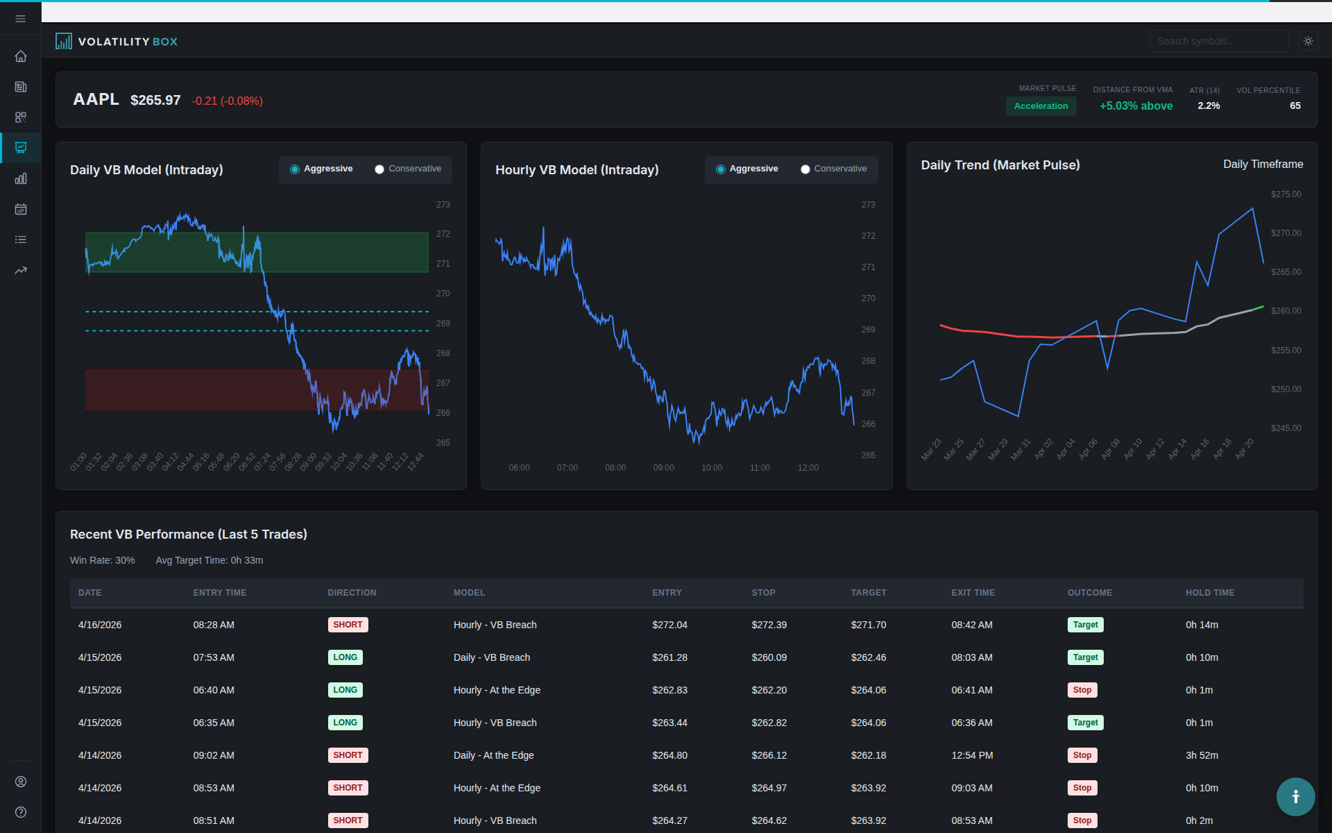Click the Acceleration market pulse badge

[1041, 106]
